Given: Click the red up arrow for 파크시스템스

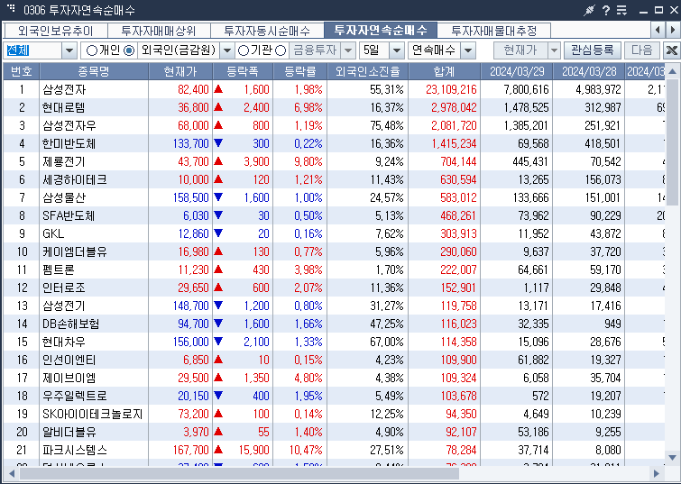Looking at the screenshot, I should point(218,450).
